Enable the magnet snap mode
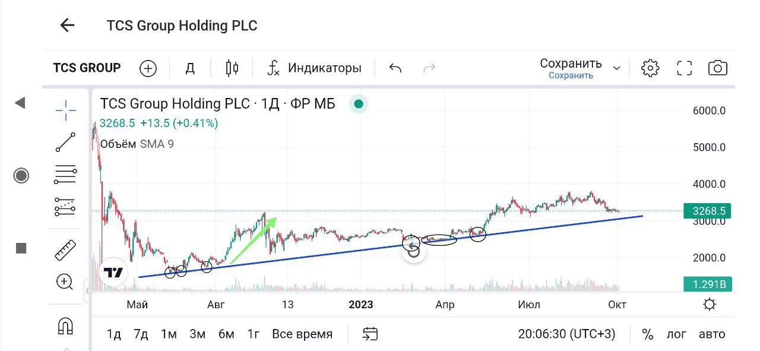 pyautogui.click(x=65, y=325)
